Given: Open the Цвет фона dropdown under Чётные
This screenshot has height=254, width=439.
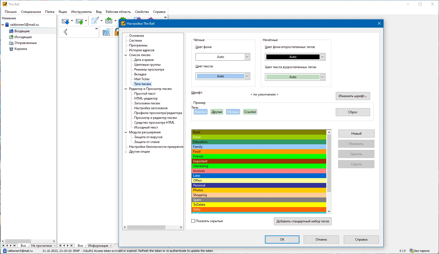Looking at the screenshot, I should coord(247,57).
